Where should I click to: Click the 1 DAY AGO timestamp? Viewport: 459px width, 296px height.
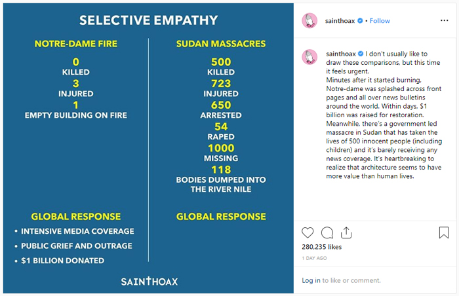(x=314, y=258)
